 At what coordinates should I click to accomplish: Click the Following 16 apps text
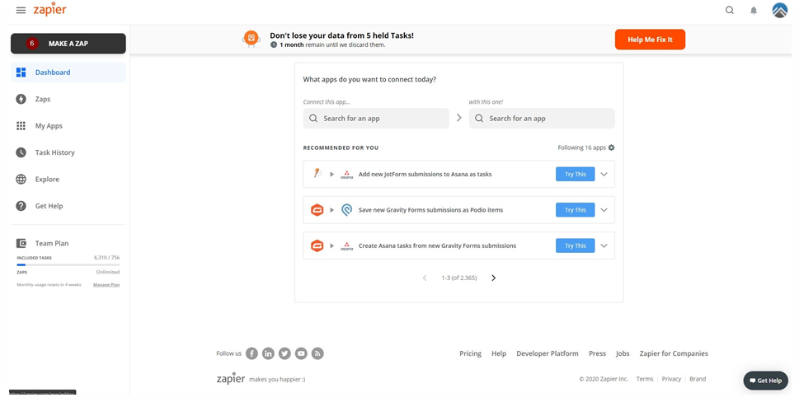[581, 147]
